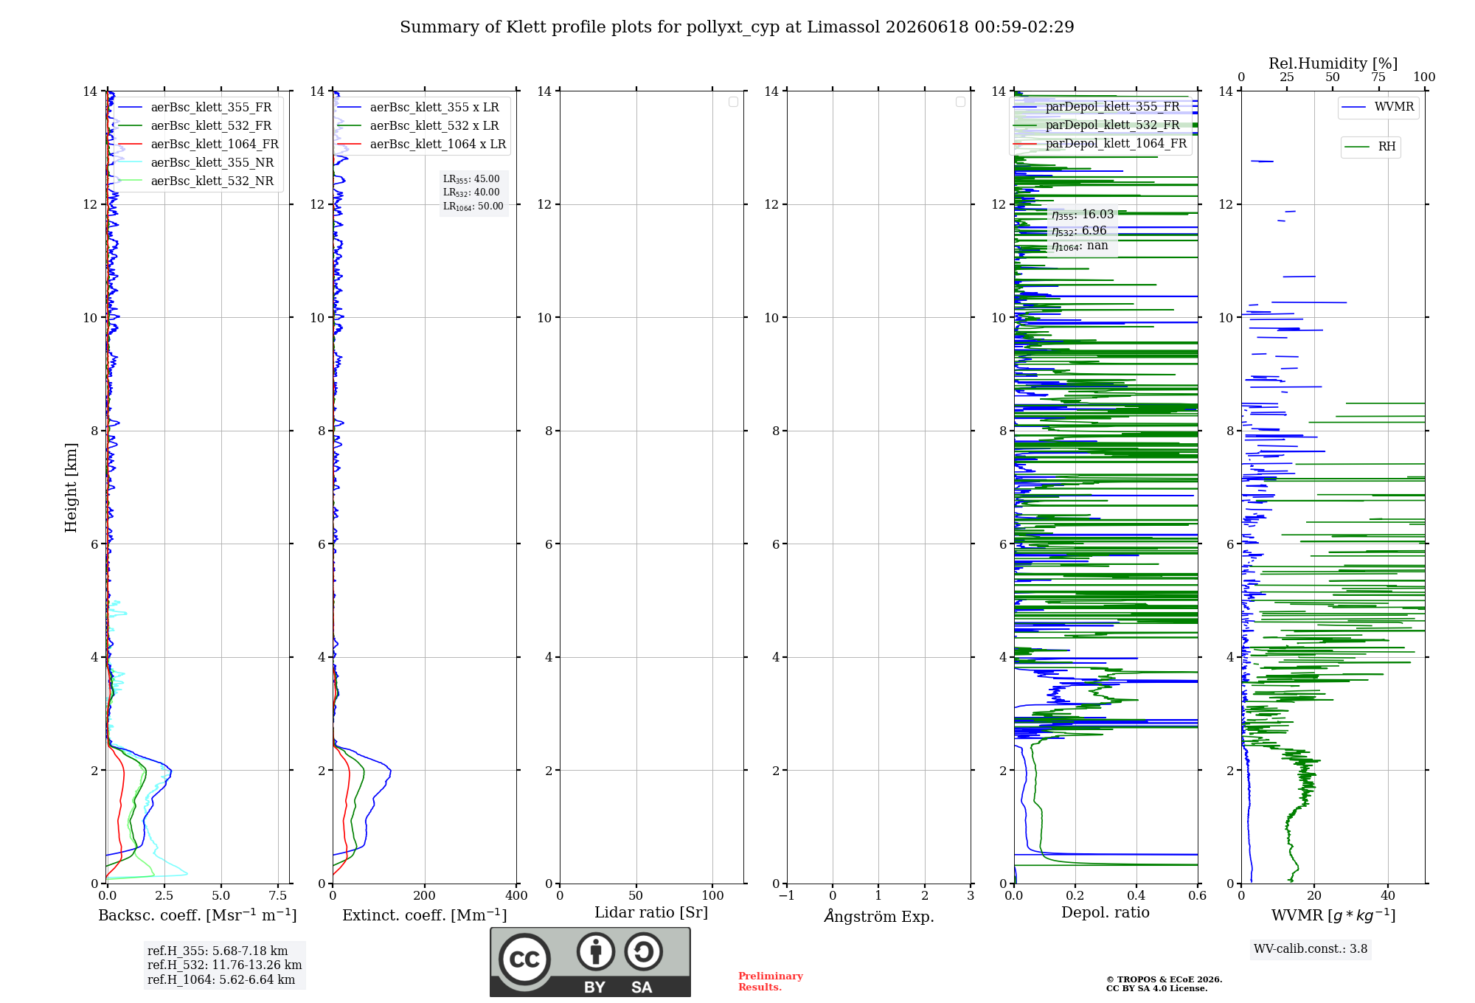Click the η532: 6.96 value

1079,231
